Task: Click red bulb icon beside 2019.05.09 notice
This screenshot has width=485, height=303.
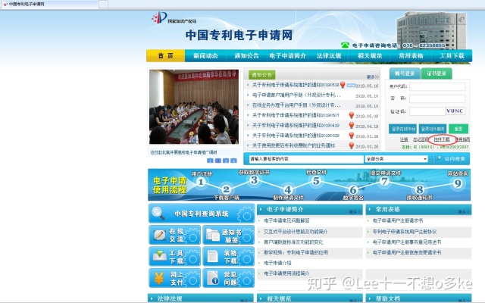Action: coord(352,115)
